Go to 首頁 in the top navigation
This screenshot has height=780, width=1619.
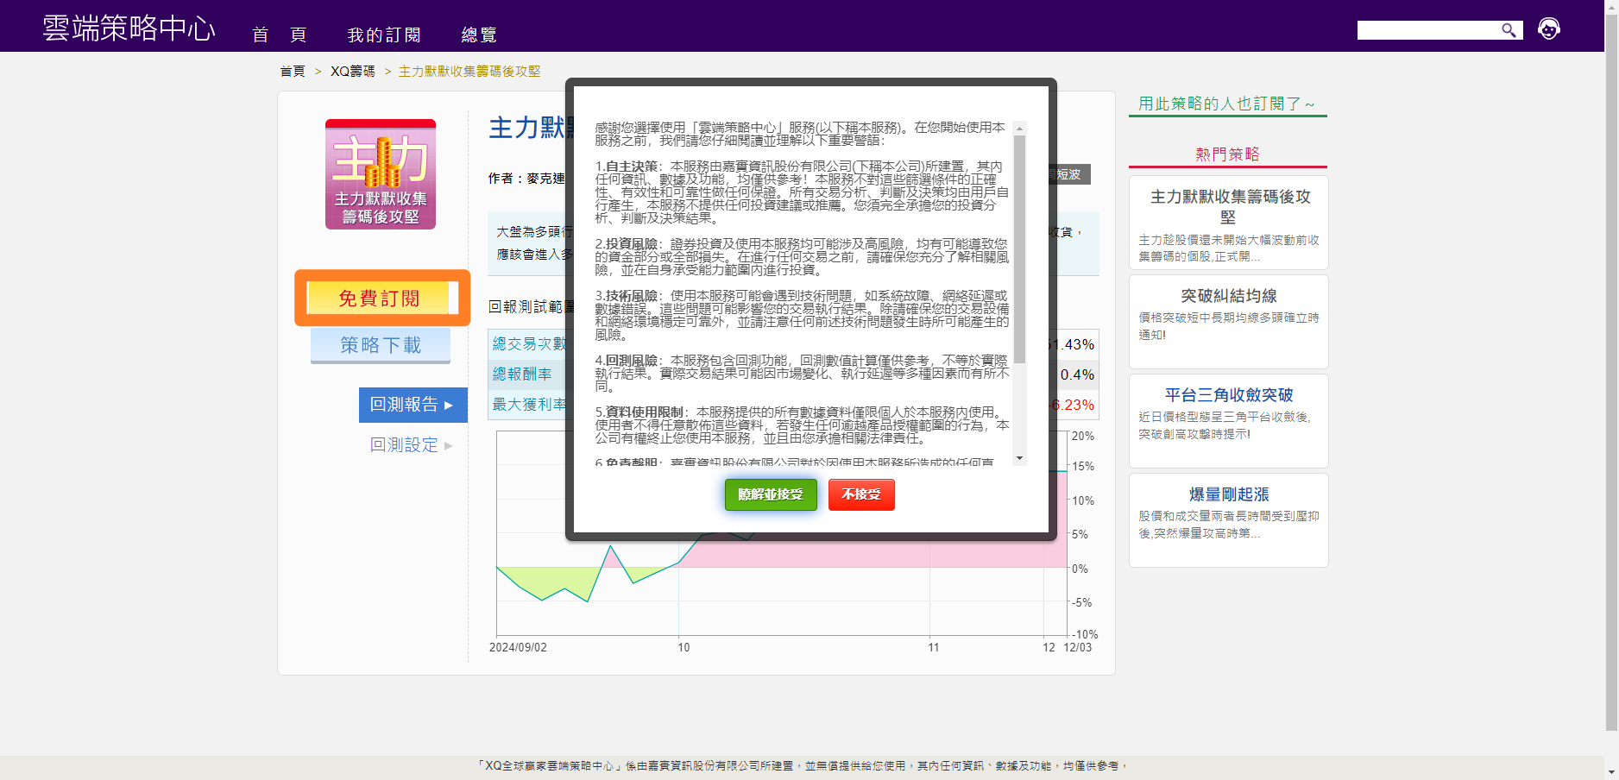(279, 35)
